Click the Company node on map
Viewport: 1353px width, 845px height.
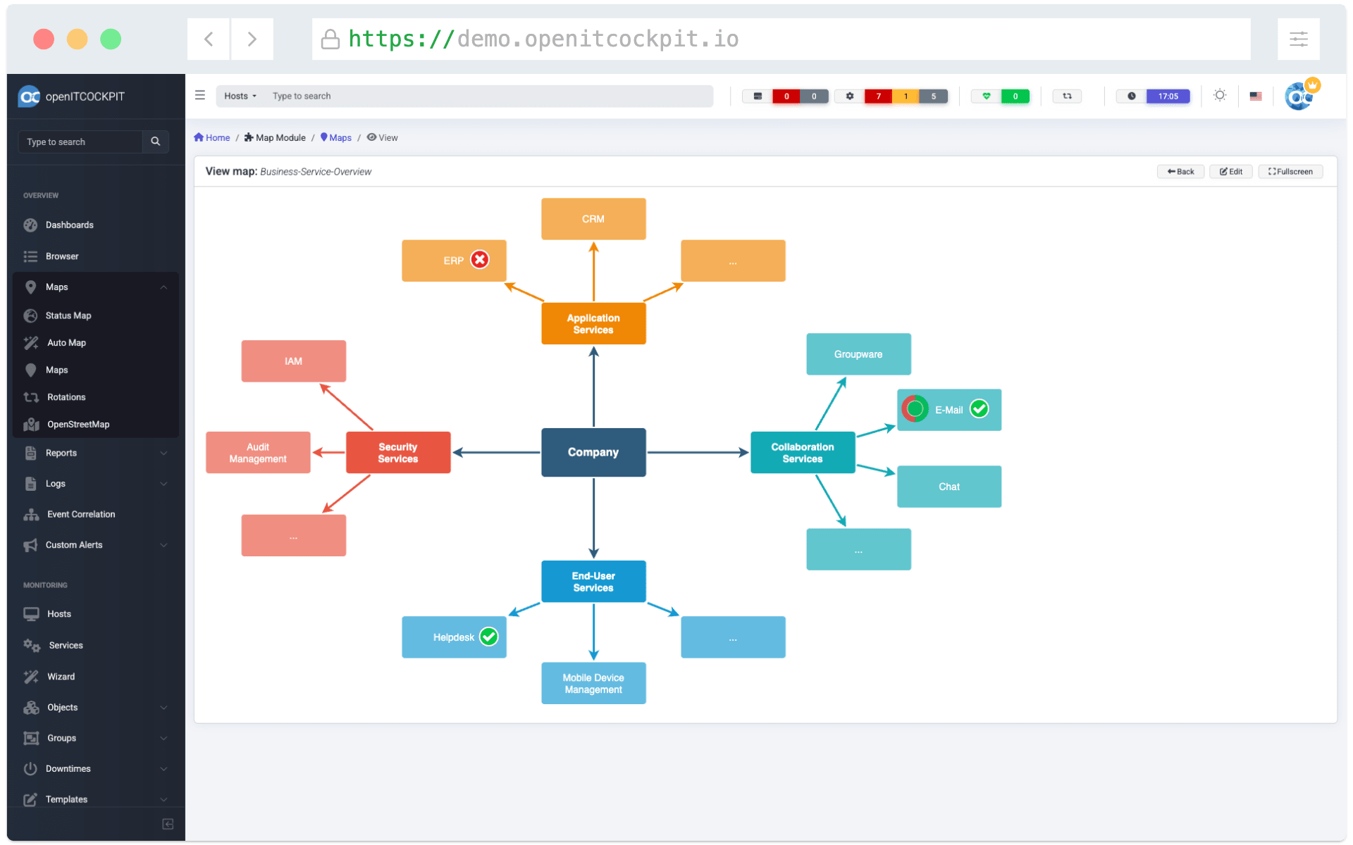click(593, 453)
